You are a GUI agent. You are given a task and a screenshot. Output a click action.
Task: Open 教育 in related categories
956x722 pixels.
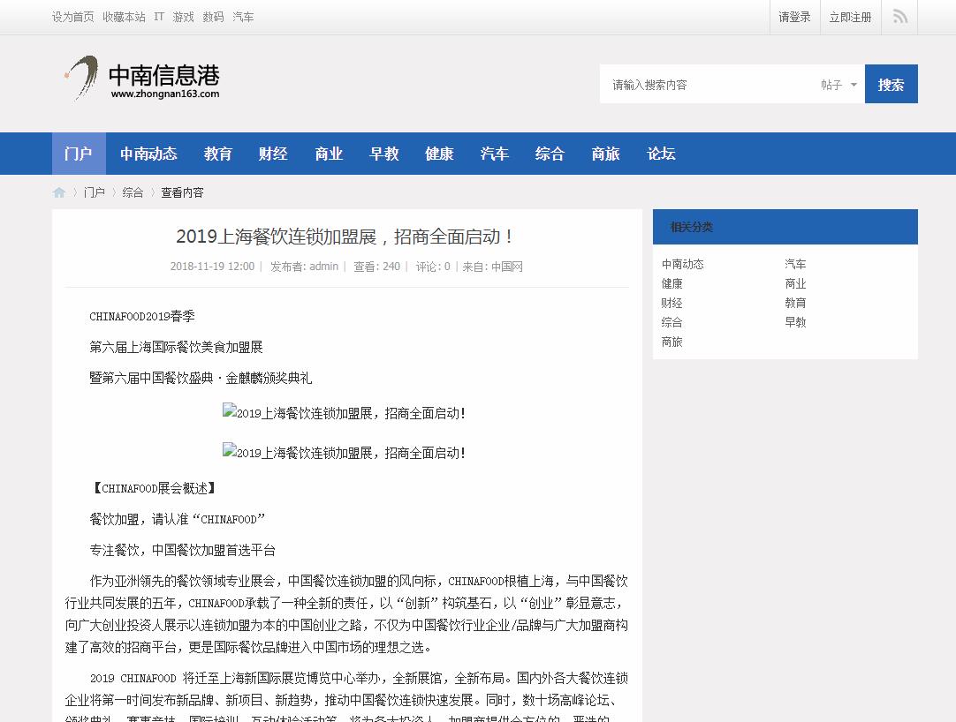pyautogui.click(x=796, y=303)
